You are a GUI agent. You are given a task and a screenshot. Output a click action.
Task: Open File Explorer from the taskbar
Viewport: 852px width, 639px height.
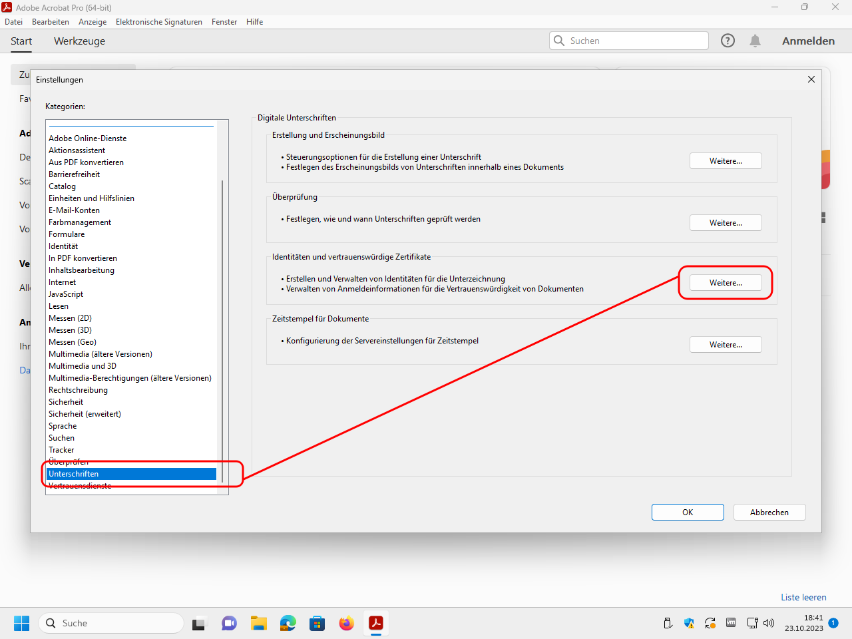tap(258, 623)
